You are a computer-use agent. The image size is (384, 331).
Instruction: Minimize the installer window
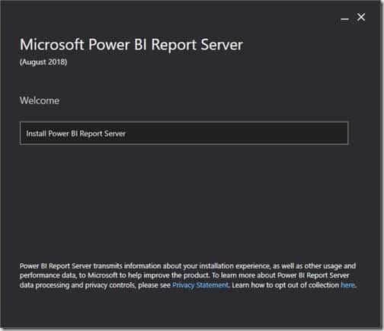coord(344,19)
